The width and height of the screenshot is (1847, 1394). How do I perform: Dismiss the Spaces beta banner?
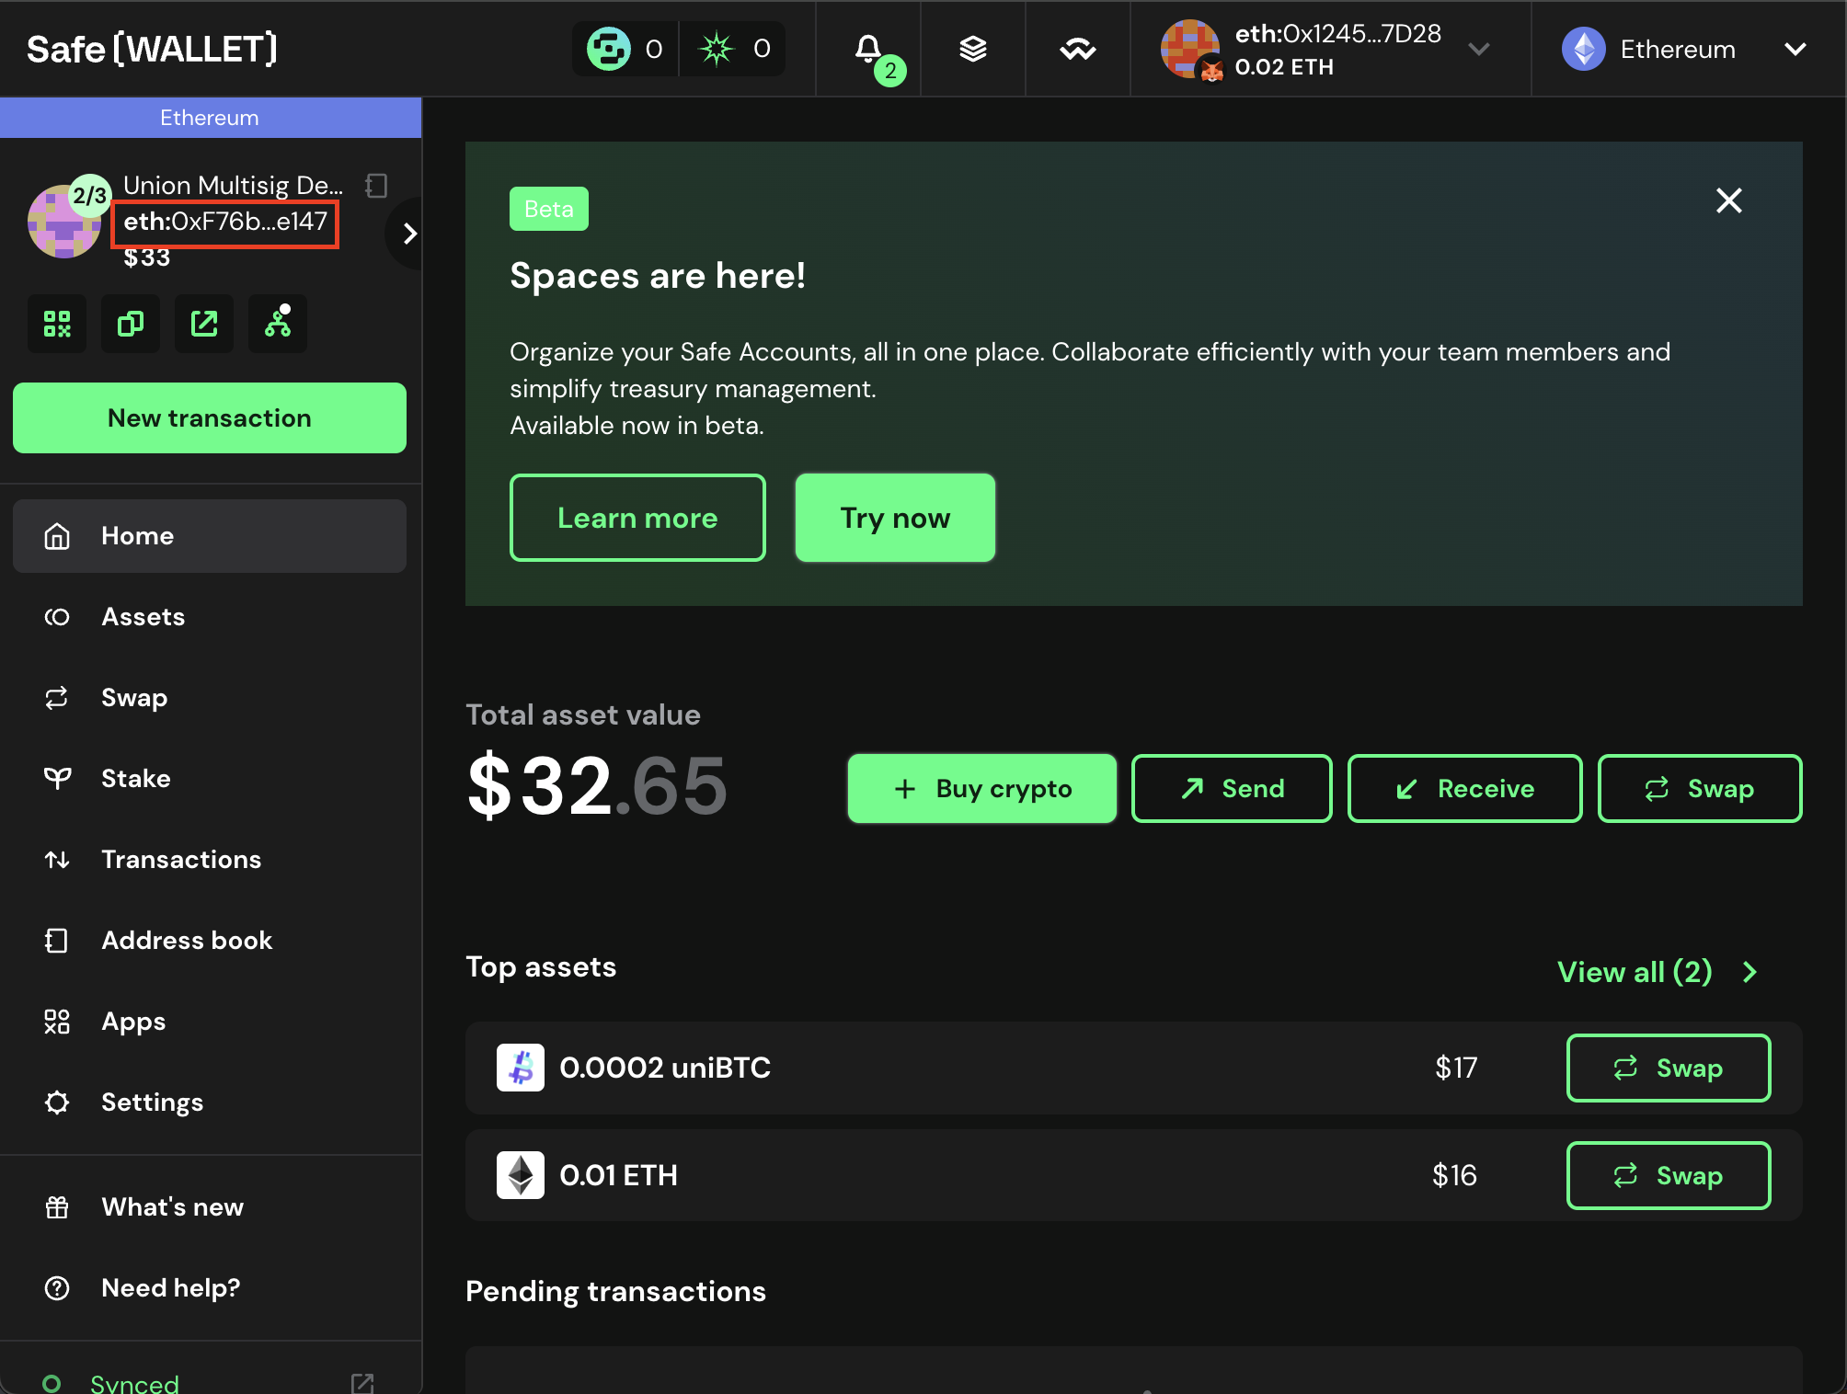[x=1729, y=200]
